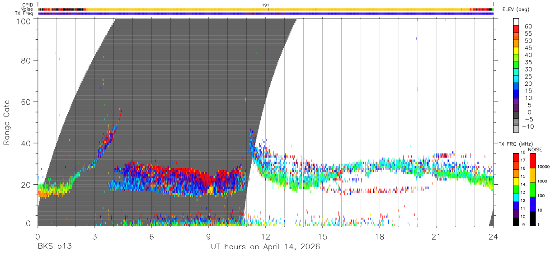The image size is (555, 256).
Task: Click the "Noise" row label at top left
Action: pyautogui.click(x=27, y=9)
